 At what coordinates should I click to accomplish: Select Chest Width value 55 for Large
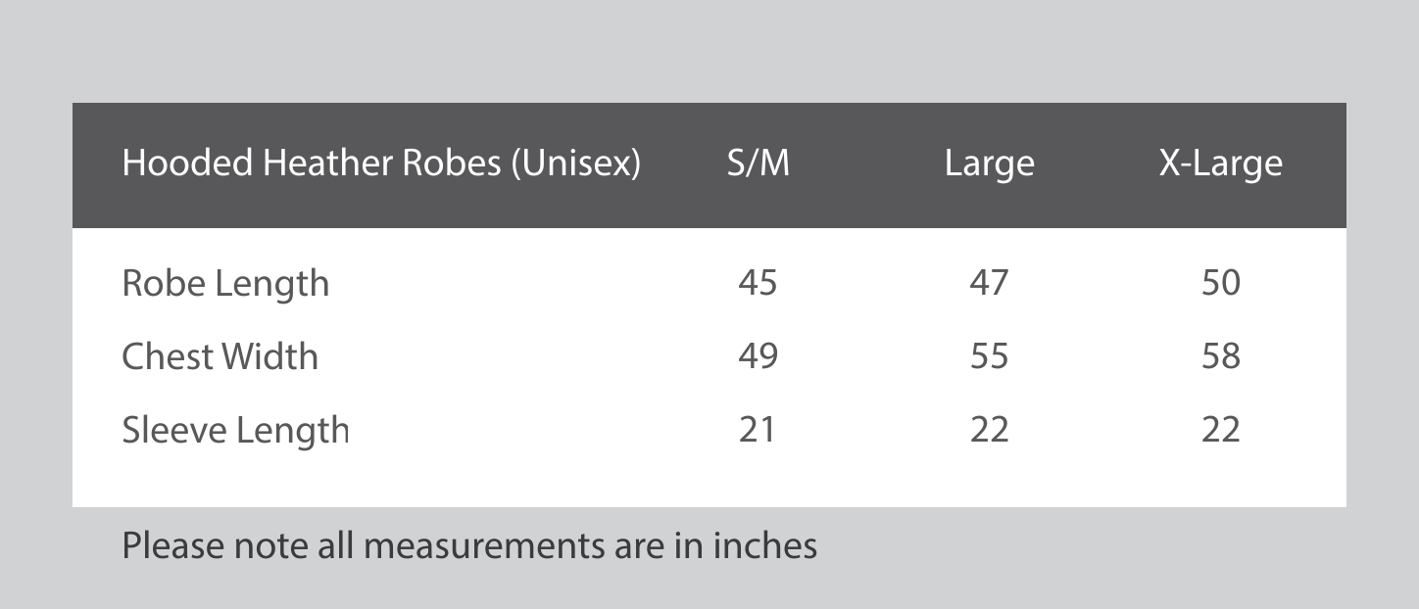(x=989, y=356)
